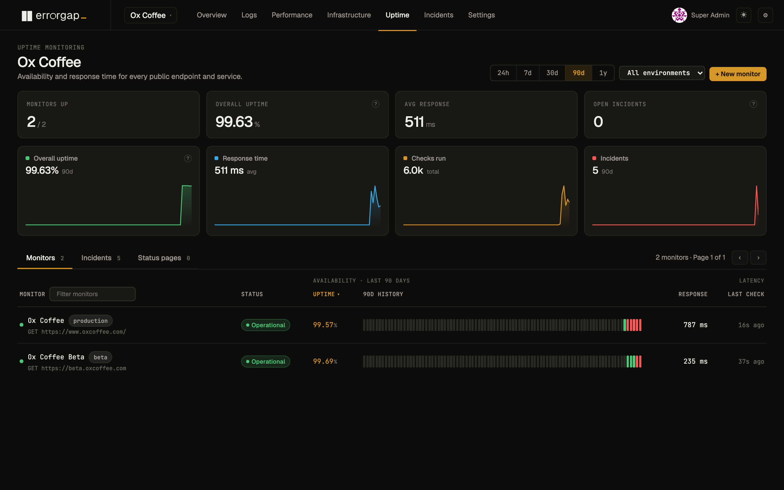Click the Checks run sparkline chart
The height and width of the screenshot is (490, 784).
(x=486, y=206)
